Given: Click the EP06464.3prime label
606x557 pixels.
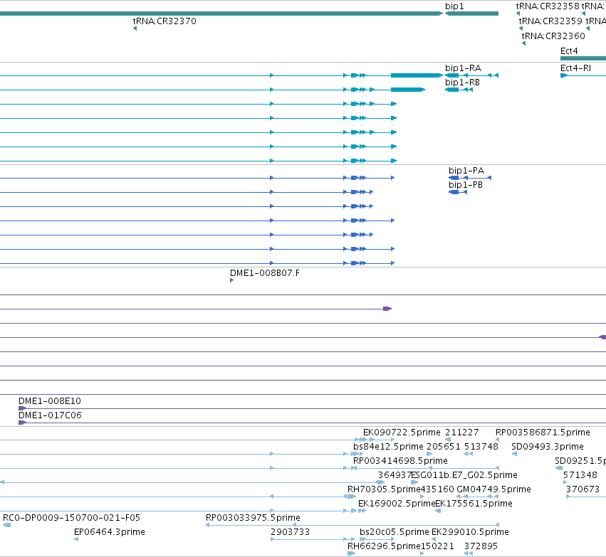Looking at the screenshot, I should (x=110, y=531).
